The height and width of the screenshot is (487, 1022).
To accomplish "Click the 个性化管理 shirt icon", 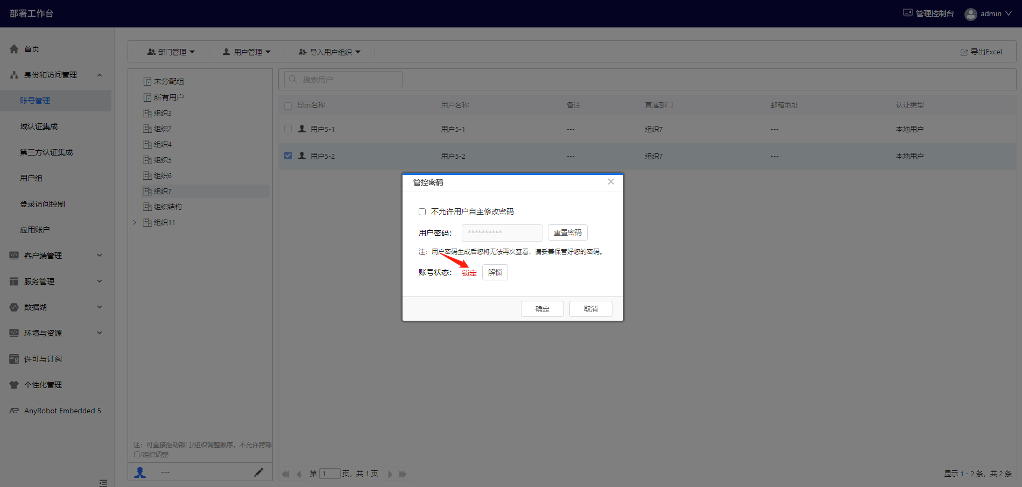I will click(x=14, y=385).
